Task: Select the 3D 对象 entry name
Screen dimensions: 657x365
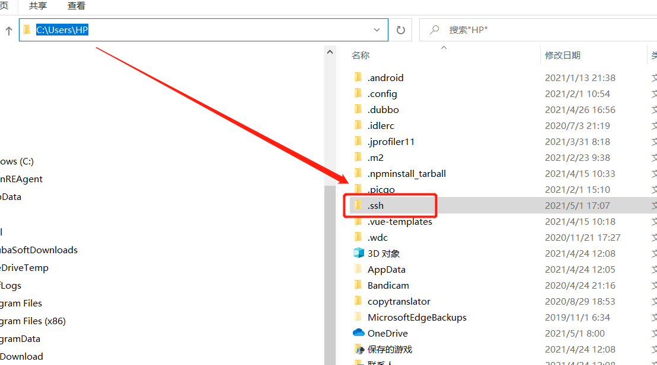Action: (x=384, y=253)
